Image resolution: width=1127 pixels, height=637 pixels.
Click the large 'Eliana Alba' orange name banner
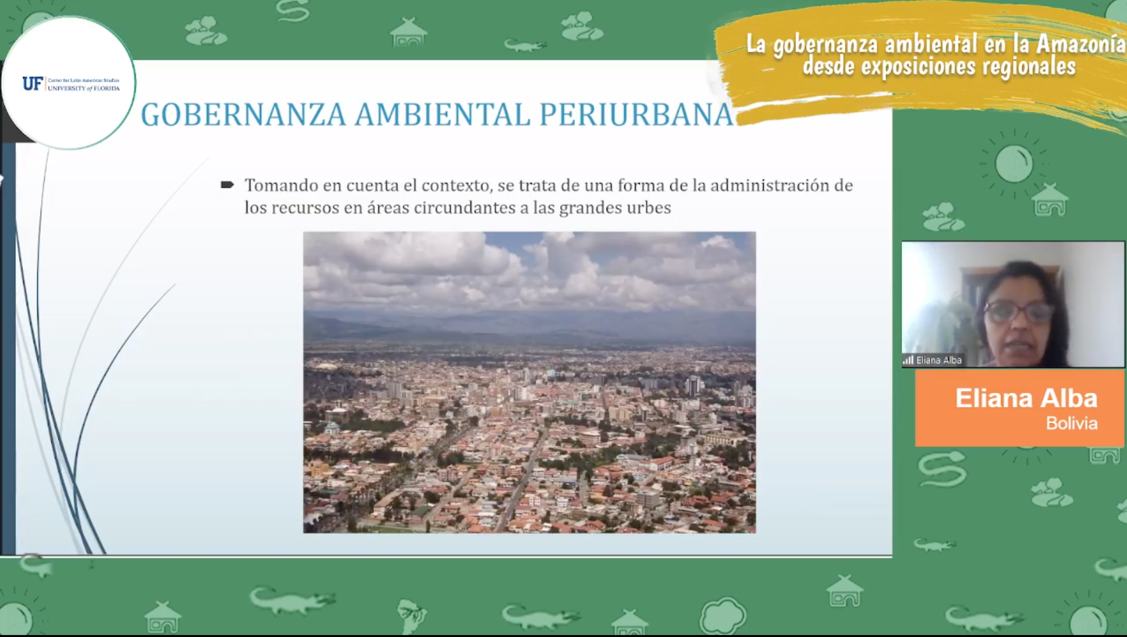1026,398
